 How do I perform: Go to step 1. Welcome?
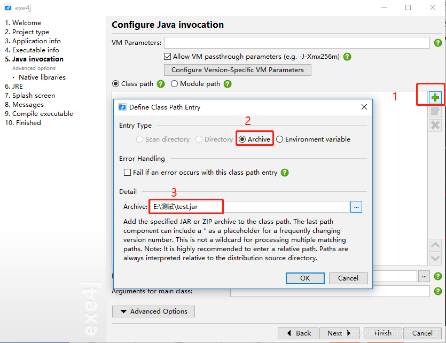[x=23, y=23]
